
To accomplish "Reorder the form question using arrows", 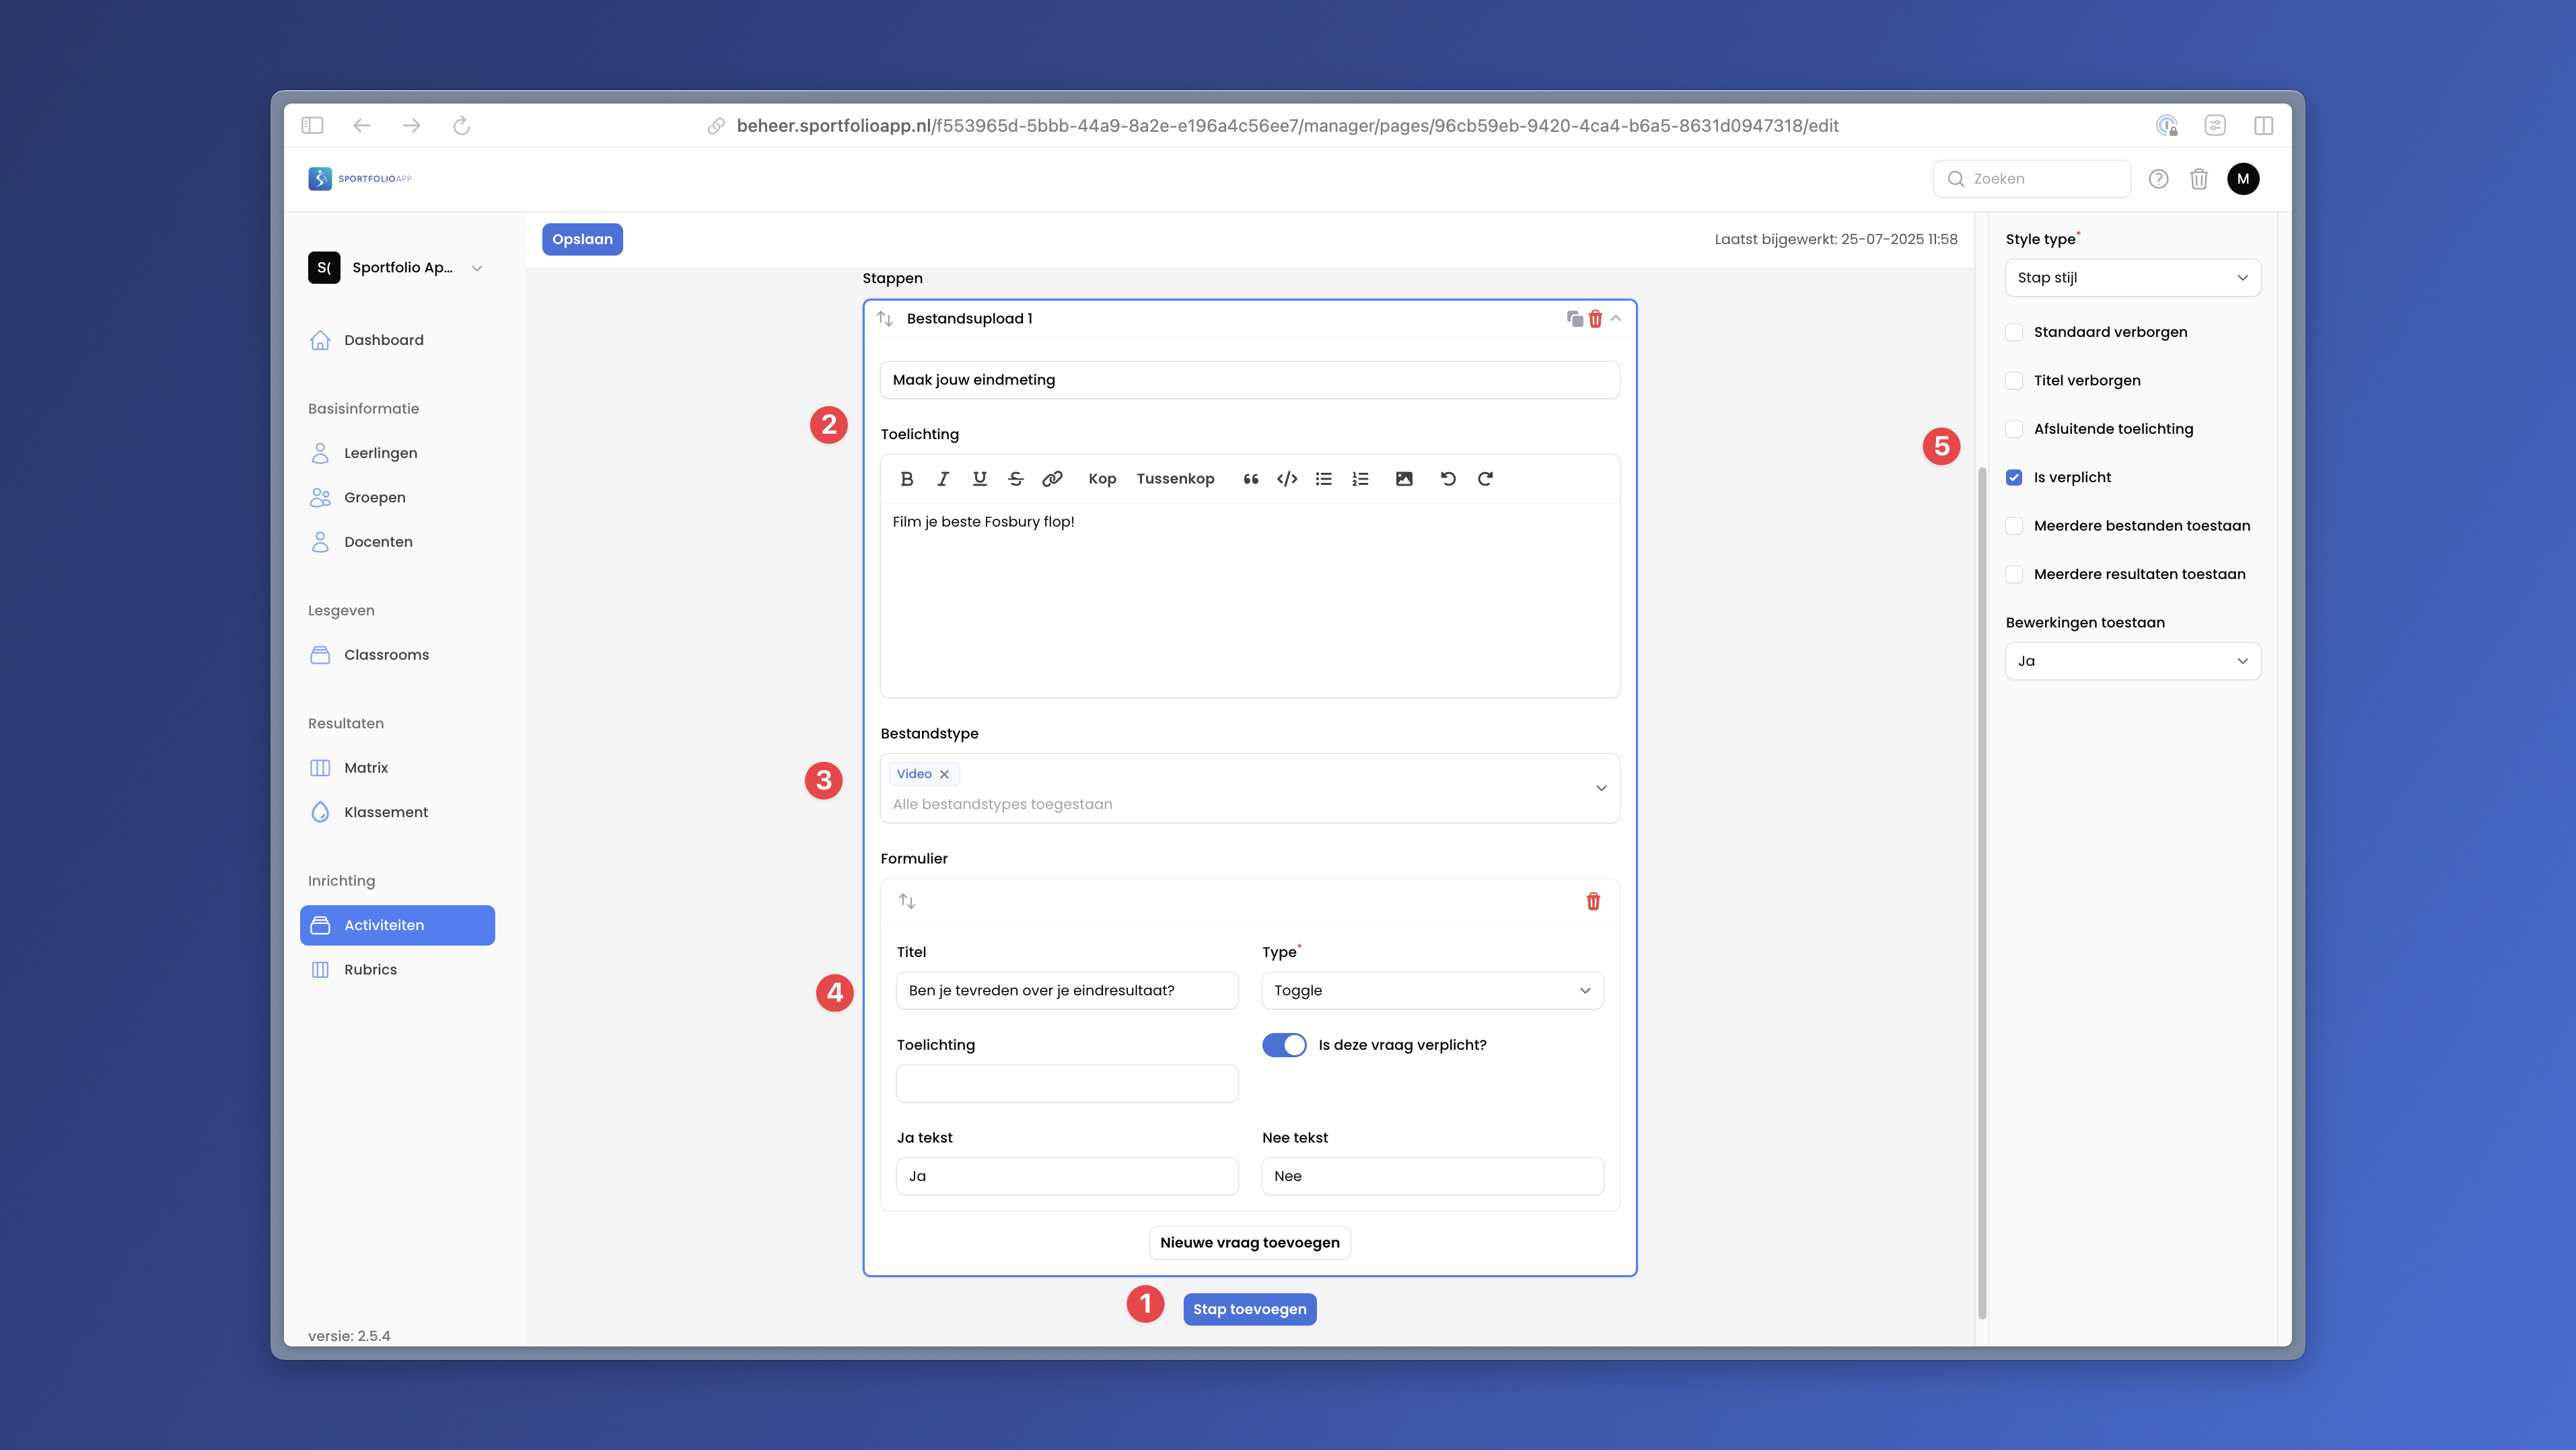I will (907, 901).
